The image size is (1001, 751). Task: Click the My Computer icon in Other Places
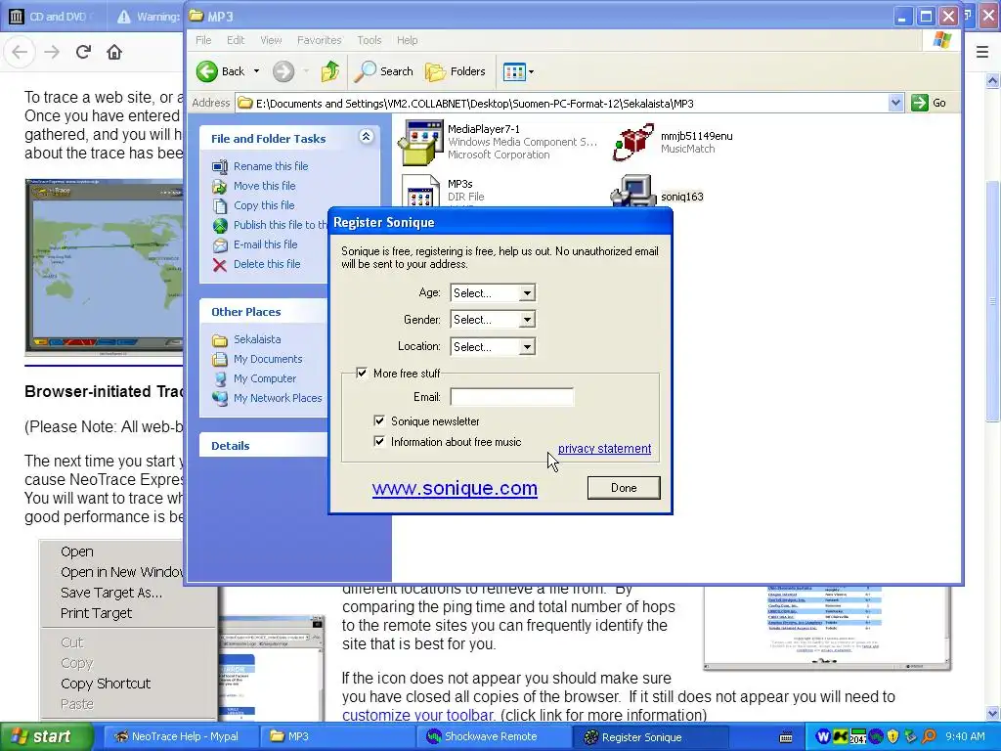tap(220, 379)
